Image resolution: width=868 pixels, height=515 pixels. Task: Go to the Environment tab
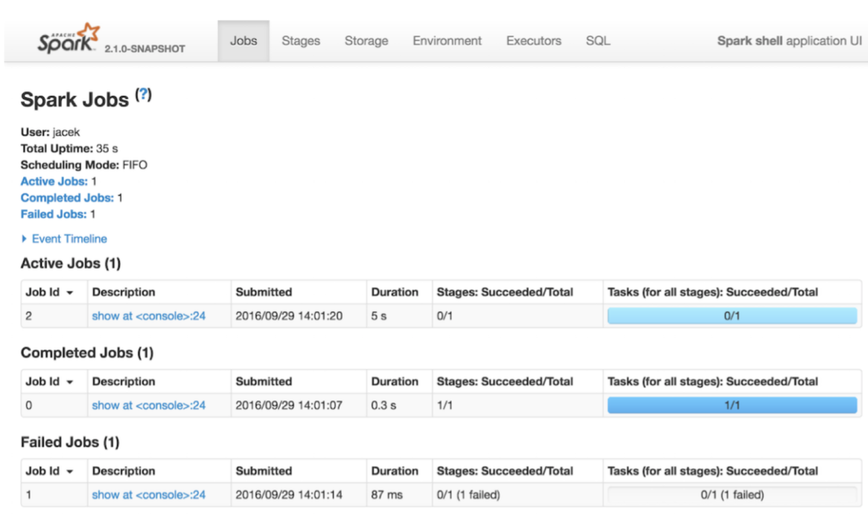447,41
